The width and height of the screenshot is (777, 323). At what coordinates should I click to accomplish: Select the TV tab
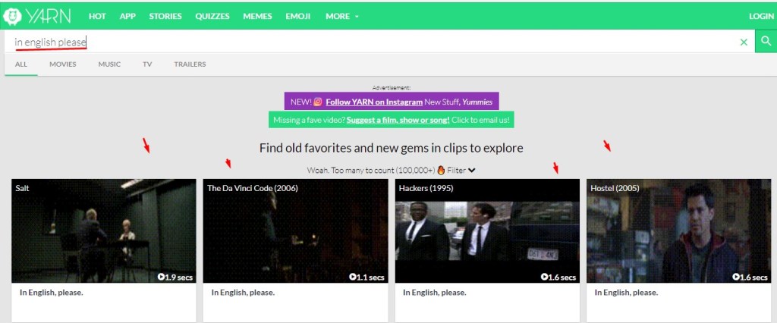point(147,64)
